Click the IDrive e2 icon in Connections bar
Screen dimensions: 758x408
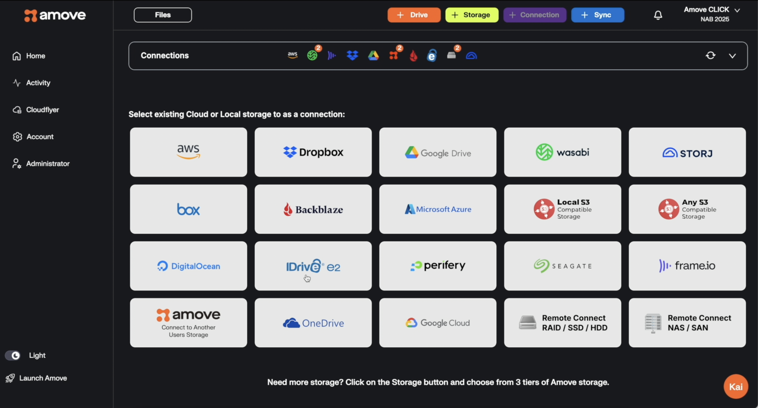tap(432, 55)
